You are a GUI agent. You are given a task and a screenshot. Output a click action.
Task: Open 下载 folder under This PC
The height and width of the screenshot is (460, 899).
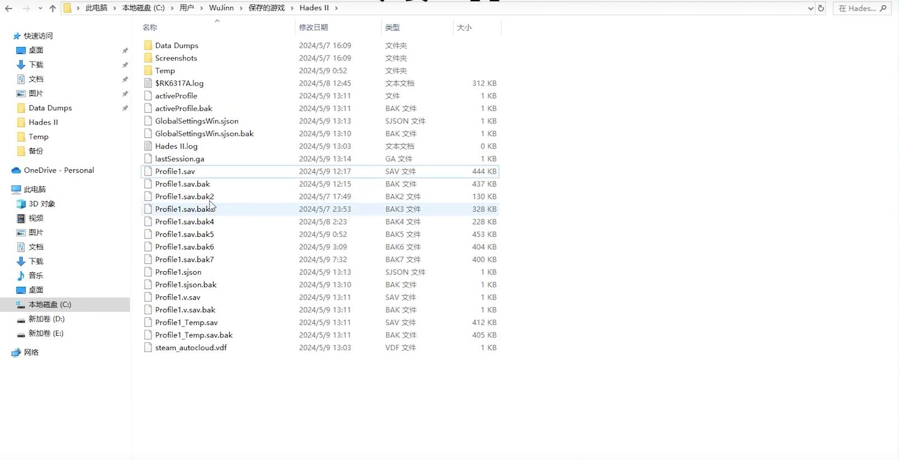click(36, 261)
